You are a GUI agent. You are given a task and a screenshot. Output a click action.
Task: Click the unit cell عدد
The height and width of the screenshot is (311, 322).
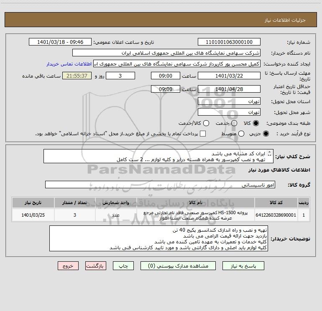(x=116, y=215)
